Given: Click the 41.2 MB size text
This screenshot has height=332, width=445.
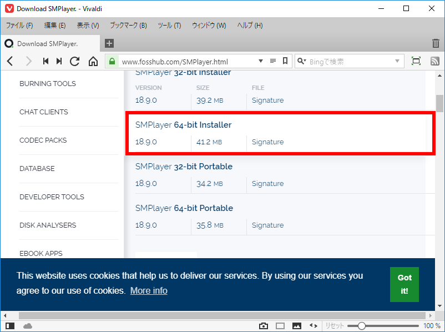Looking at the screenshot, I should coord(209,142).
